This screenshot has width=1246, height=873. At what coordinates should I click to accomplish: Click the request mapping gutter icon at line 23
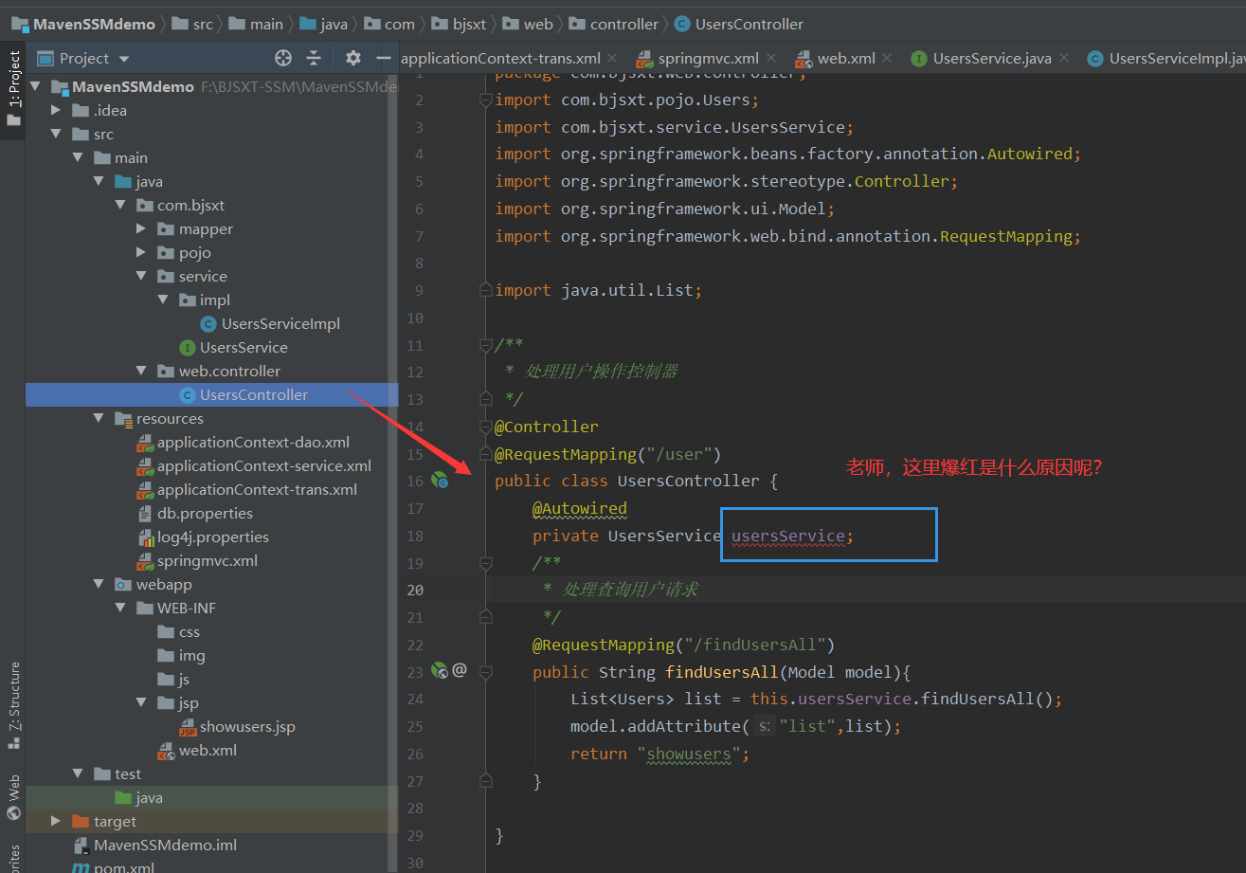coord(439,670)
